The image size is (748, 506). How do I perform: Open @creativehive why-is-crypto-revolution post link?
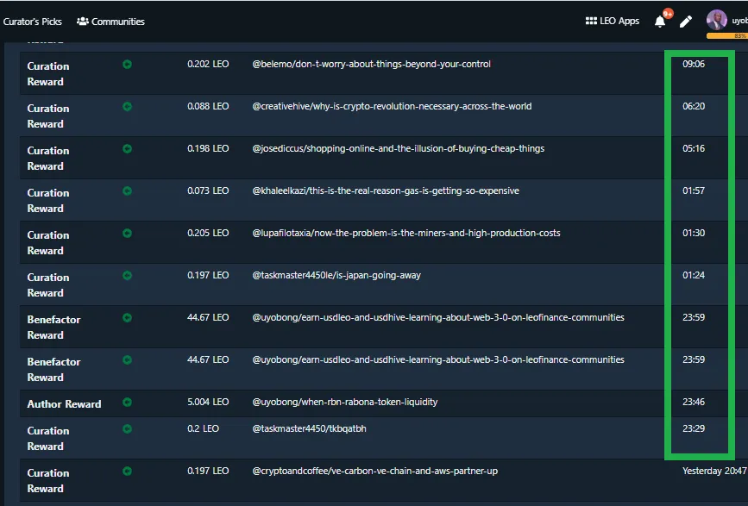click(392, 106)
